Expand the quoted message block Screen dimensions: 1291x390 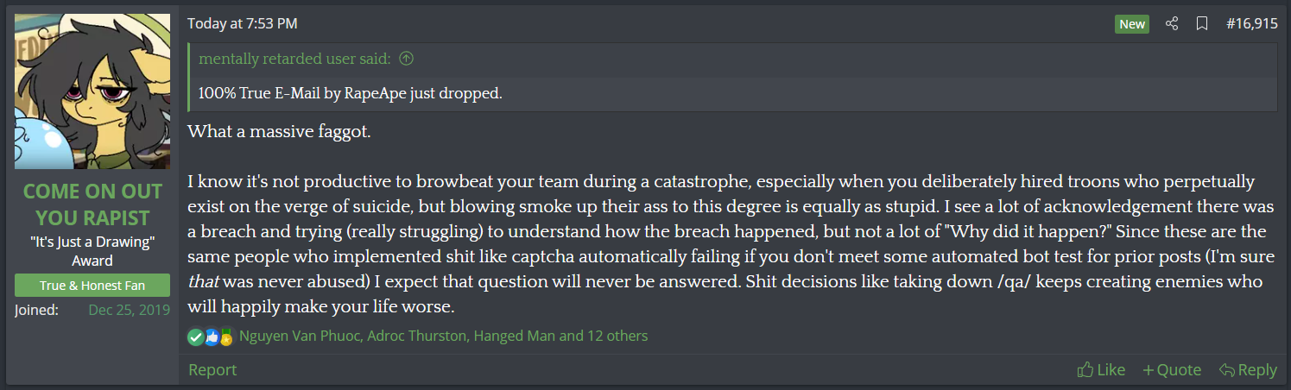click(731, 93)
